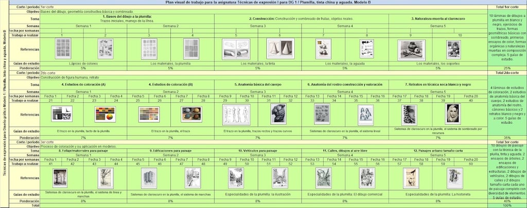
Task: Open the colored spheres reference thumbnail
Action: click(x=191, y=114)
